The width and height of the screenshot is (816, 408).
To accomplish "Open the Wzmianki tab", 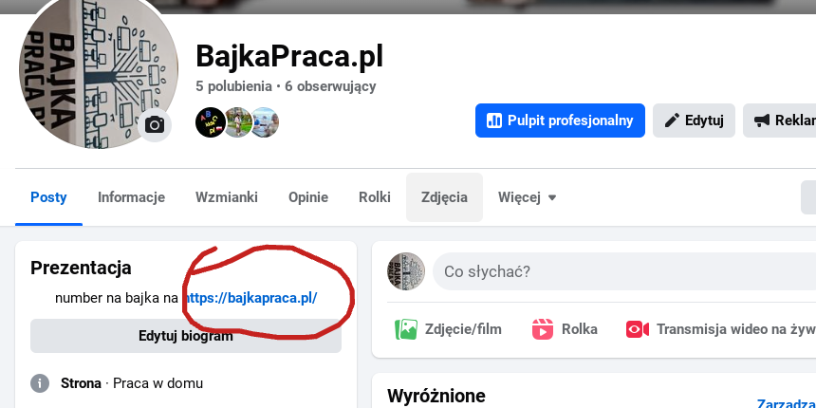I will (227, 197).
